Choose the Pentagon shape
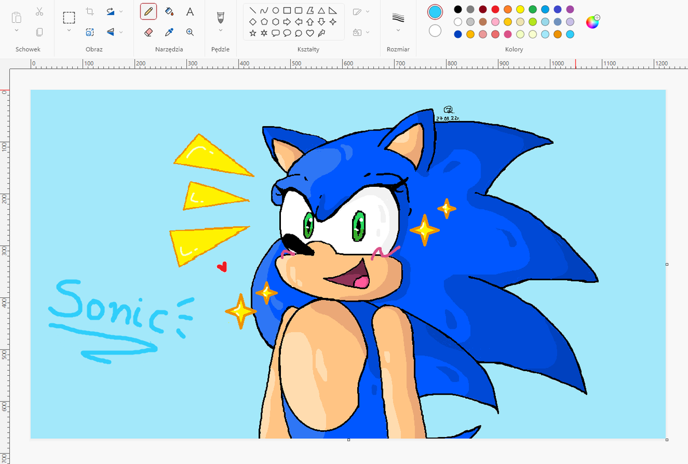 click(x=264, y=22)
